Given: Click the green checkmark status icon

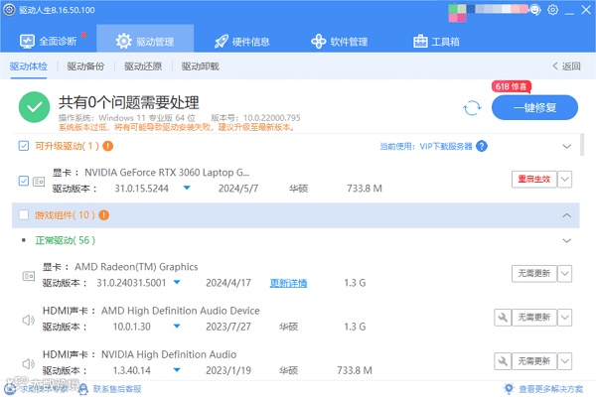Looking at the screenshot, I should pos(34,107).
